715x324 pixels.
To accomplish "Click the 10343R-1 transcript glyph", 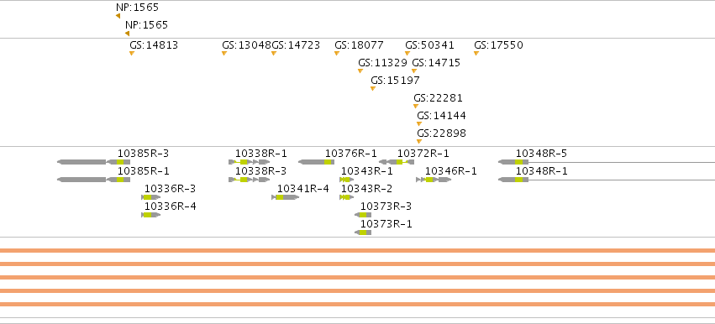I will coord(346,180).
